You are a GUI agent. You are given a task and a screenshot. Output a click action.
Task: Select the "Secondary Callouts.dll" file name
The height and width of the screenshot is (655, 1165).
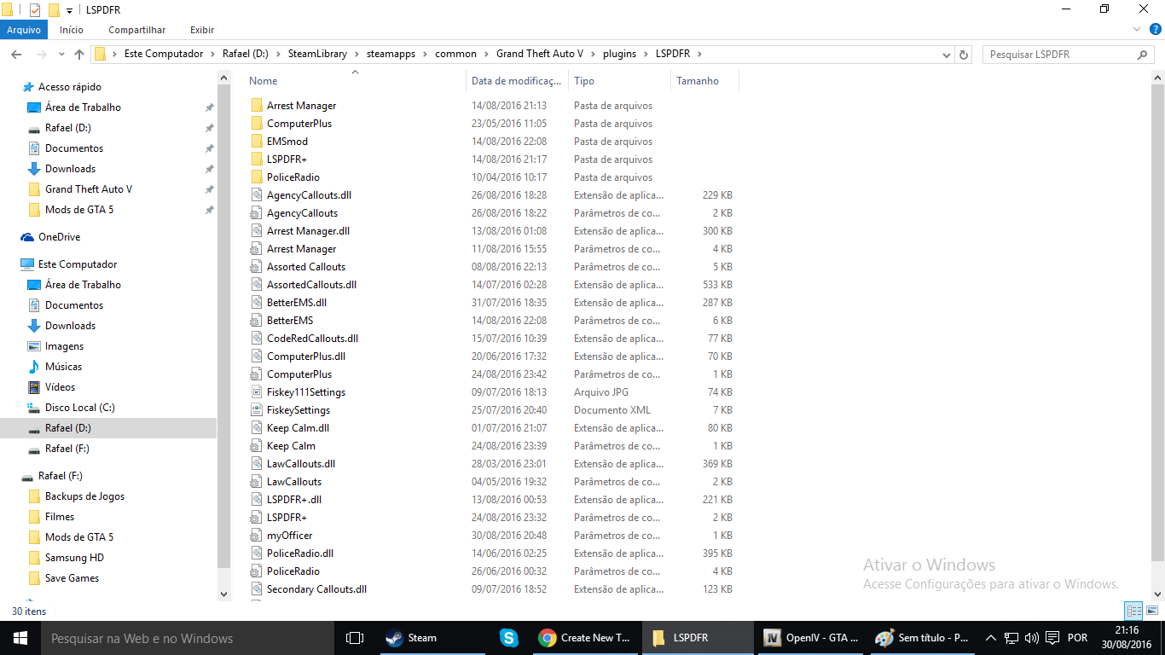(x=316, y=589)
